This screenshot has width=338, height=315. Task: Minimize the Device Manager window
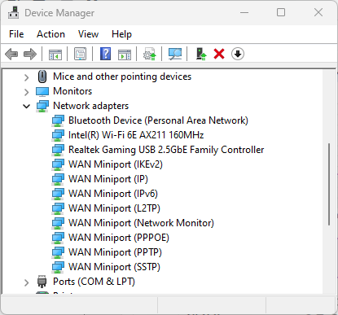point(244,12)
